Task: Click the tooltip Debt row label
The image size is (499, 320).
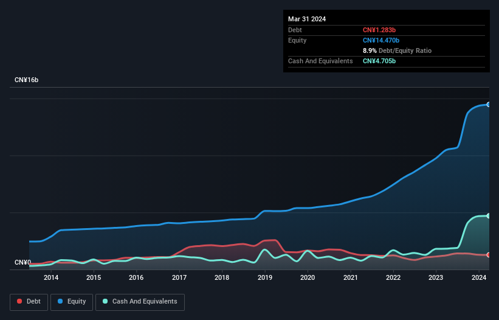Action: tap(295, 30)
